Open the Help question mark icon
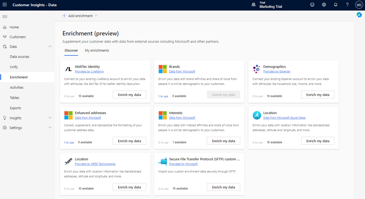 tap(347, 5)
